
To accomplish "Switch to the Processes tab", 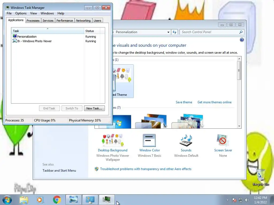I will (x=33, y=21).
